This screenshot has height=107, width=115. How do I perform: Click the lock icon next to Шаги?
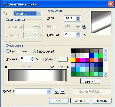click(x=84, y=27)
